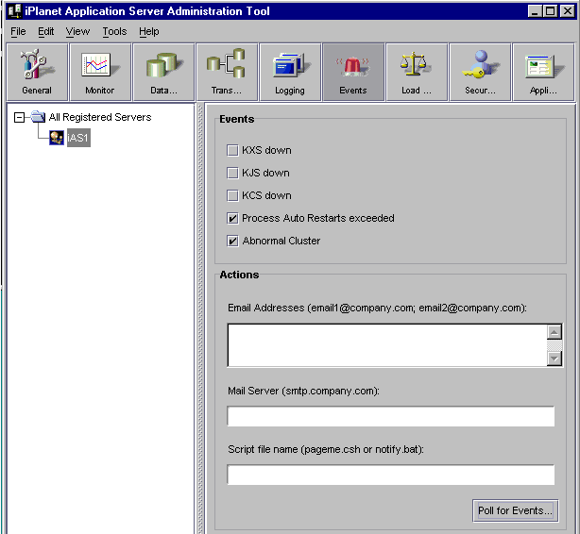Click the Email Addresses text area
The height and width of the screenshot is (534, 580).
pyautogui.click(x=387, y=345)
